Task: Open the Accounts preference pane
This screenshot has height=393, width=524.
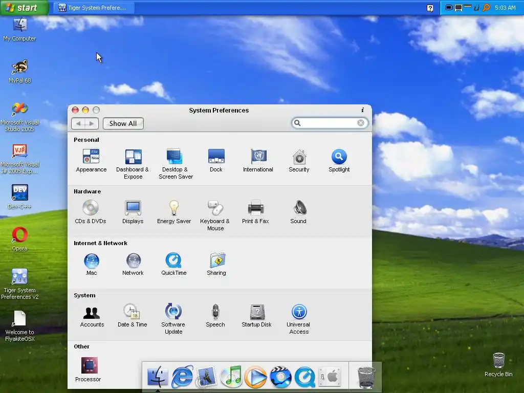Action: (92, 316)
